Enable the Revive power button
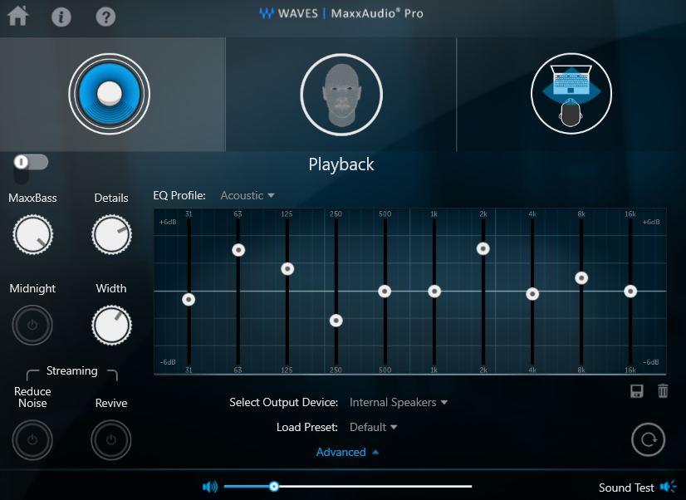686x500 pixels. 111,440
